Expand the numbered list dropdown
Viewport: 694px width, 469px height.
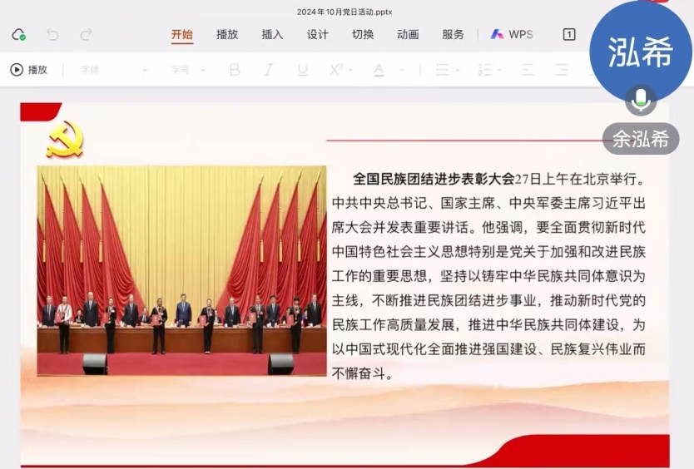[x=501, y=70]
